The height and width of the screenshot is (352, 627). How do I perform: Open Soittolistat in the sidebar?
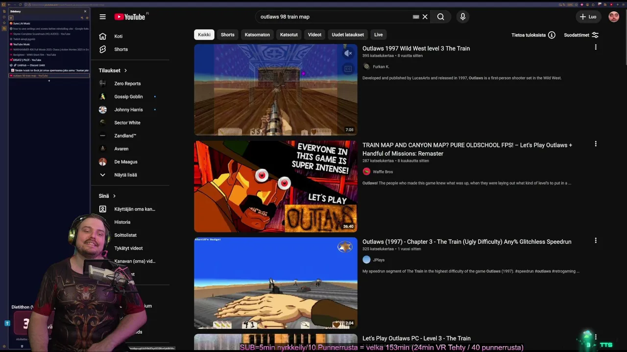pos(125,235)
